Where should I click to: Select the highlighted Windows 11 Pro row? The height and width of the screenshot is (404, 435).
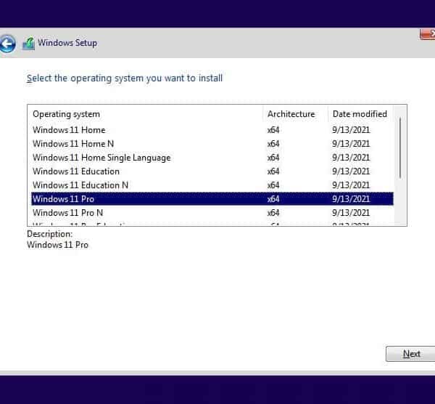[212, 199]
